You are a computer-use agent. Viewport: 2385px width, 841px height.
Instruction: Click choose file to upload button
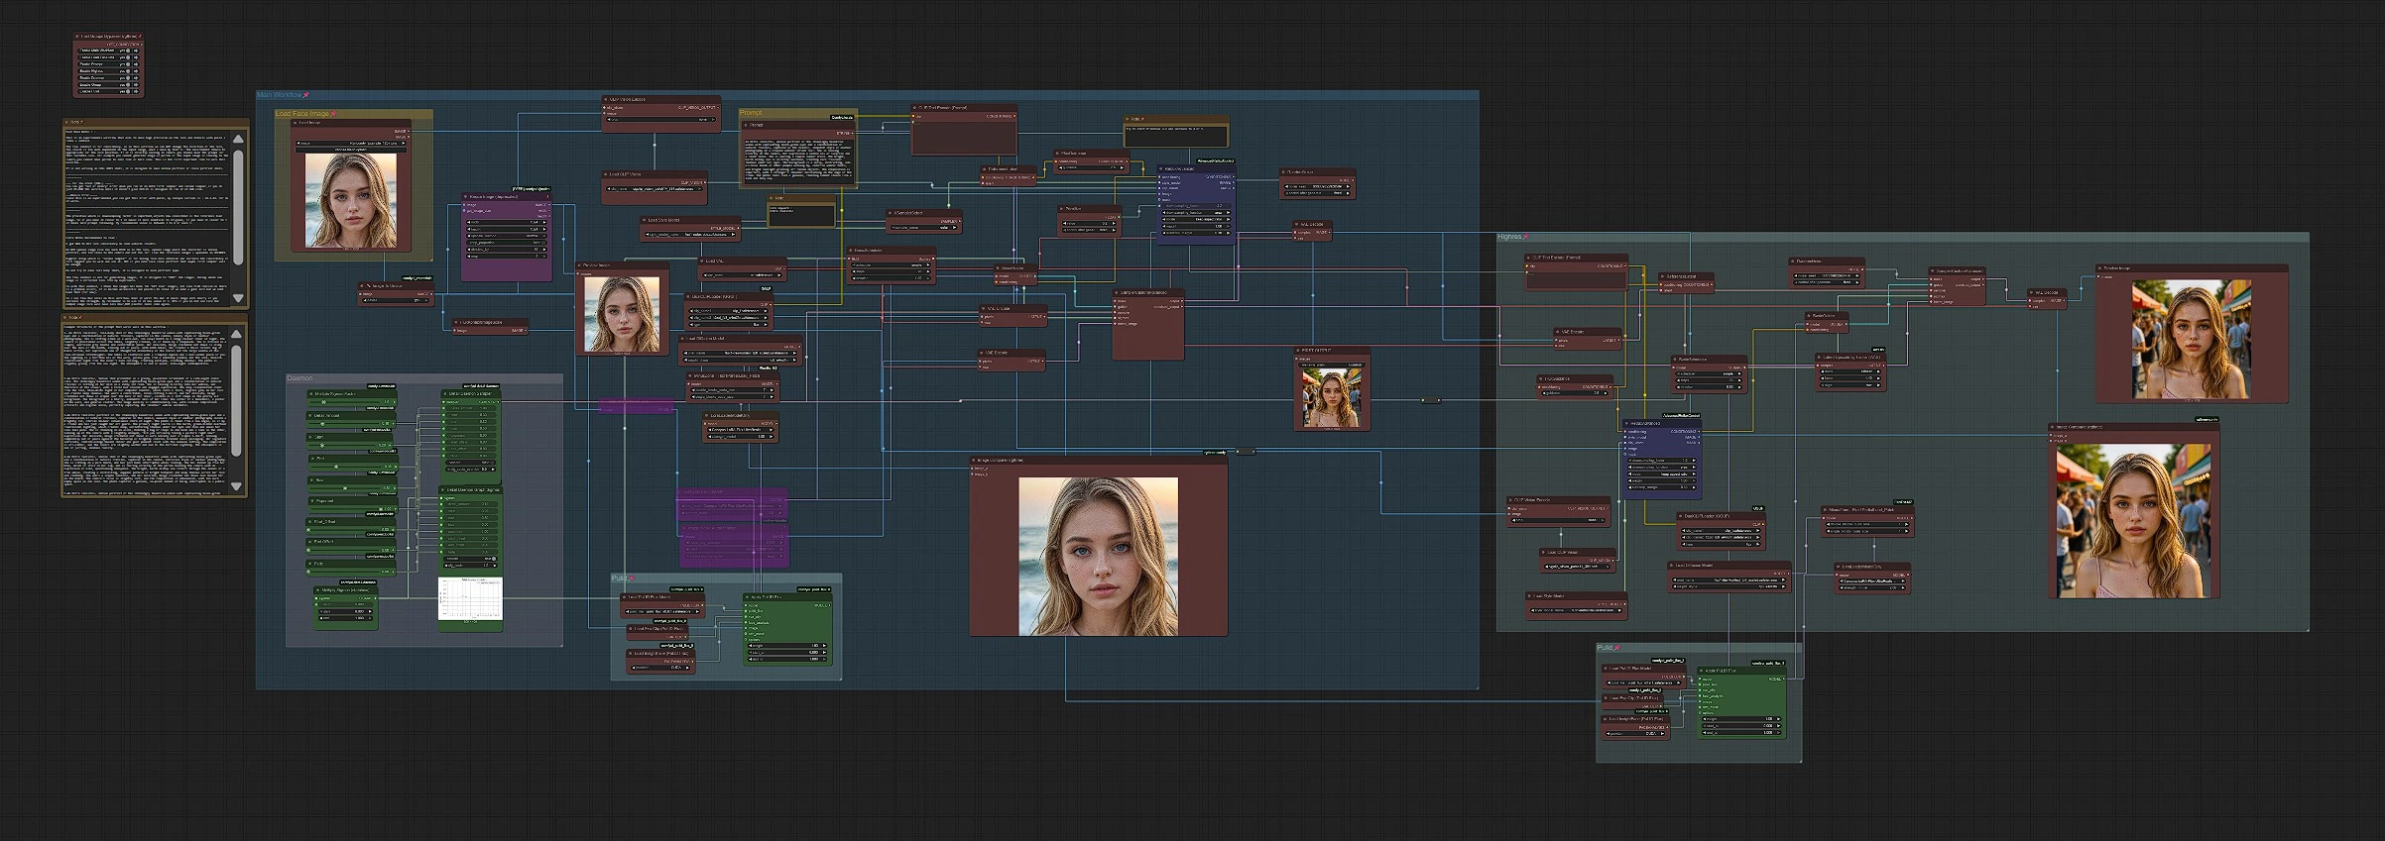tap(351, 150)
